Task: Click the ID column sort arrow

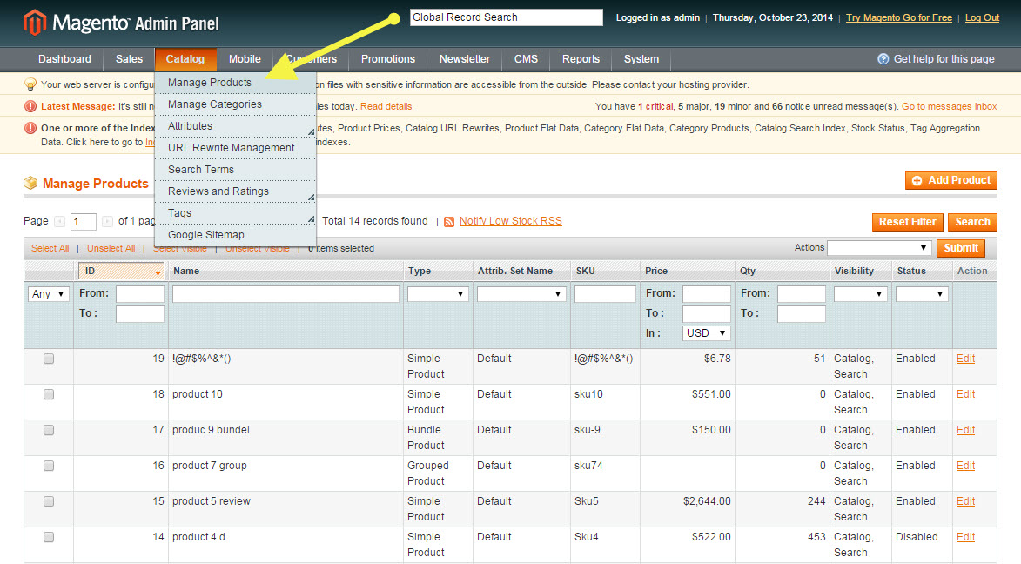Action: pyautogui.click(x=158, y=271)
